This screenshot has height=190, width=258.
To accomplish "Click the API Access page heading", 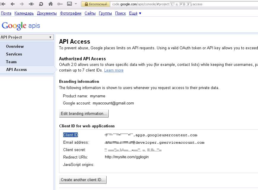I will coord(75,42).
